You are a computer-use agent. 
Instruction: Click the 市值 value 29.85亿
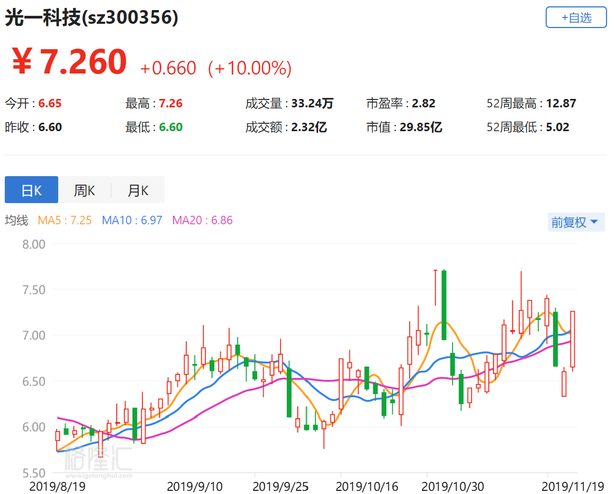pos(421,127)
